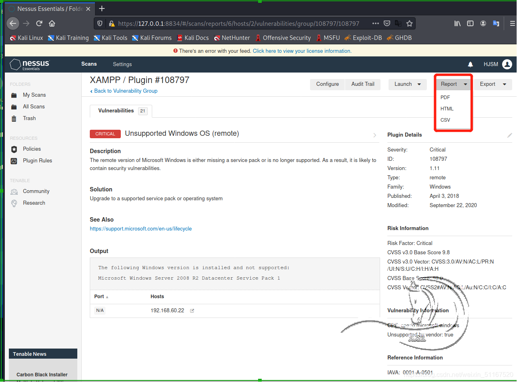Click host 192.168.60.22 in table

167,311
